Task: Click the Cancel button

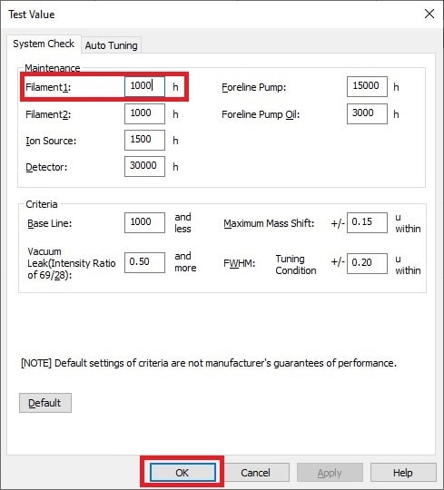Action: coord(255,472)
